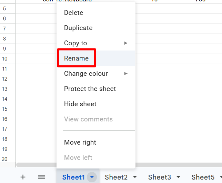Select row 15 header
Screen dimensions: 222x183
click(8, 109)
